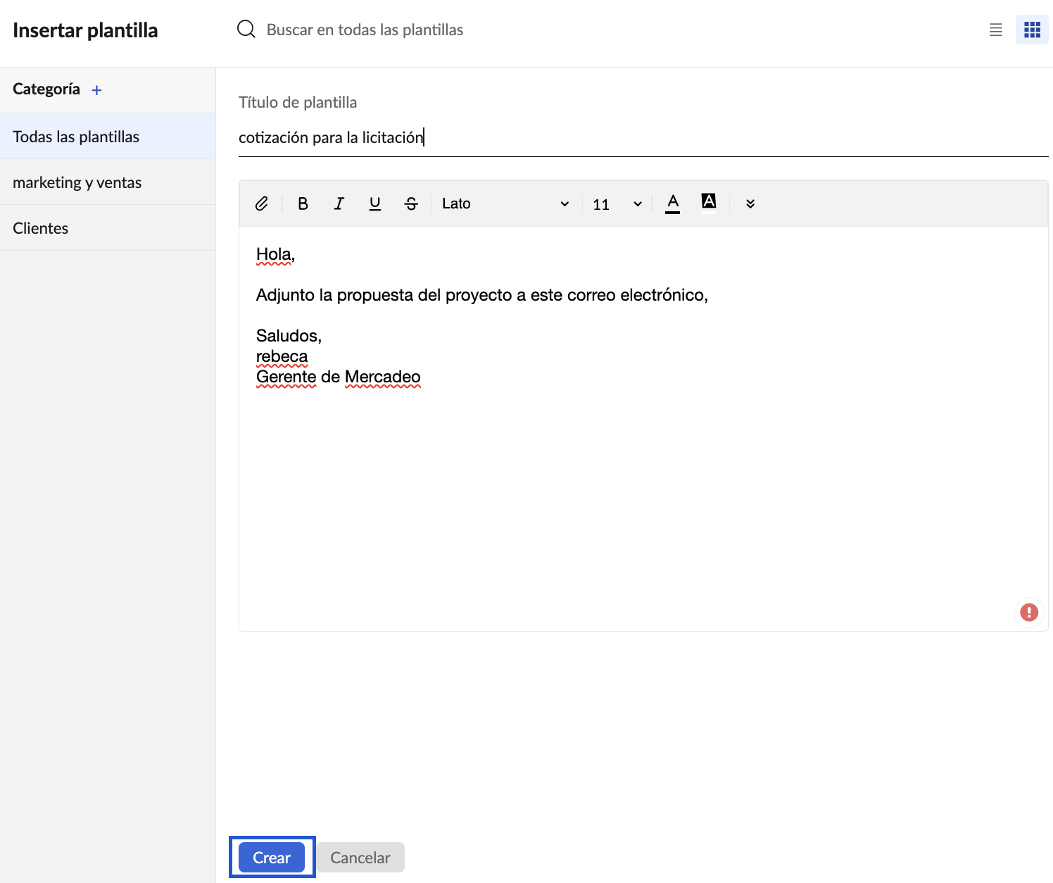Click the red error alert icon
Image resolution: width=1053 pixels, height=883 pixels.
pyautogui.click(x=1029, y=613)
